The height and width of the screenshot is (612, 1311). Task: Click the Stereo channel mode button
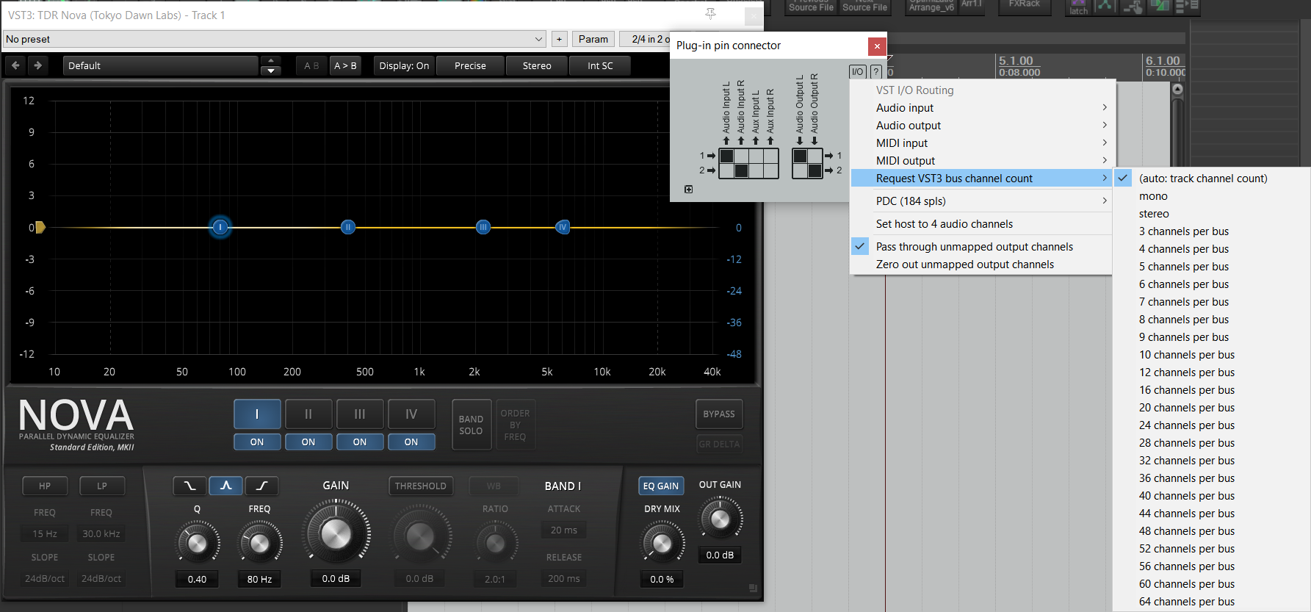[537, 65]
